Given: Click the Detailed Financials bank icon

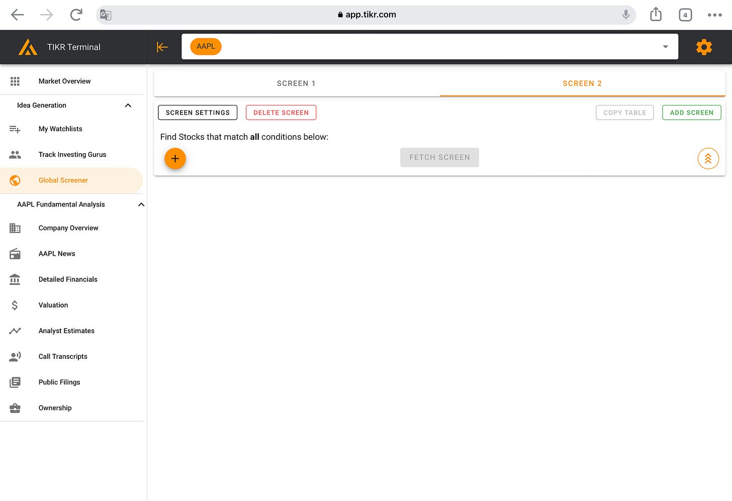Looking at the screenshot, I should point(15,279).
